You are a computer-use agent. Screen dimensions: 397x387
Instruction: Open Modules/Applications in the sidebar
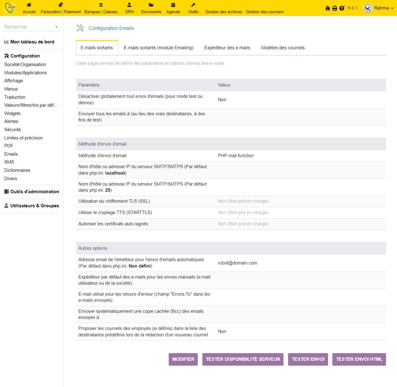click(25, 73)
